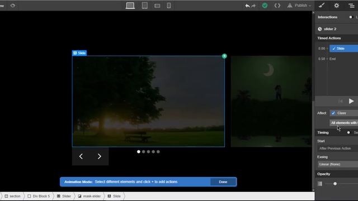Click the Opacity slider handle
Viewport: 358px width, 201px height.
(x=335, y=184)
